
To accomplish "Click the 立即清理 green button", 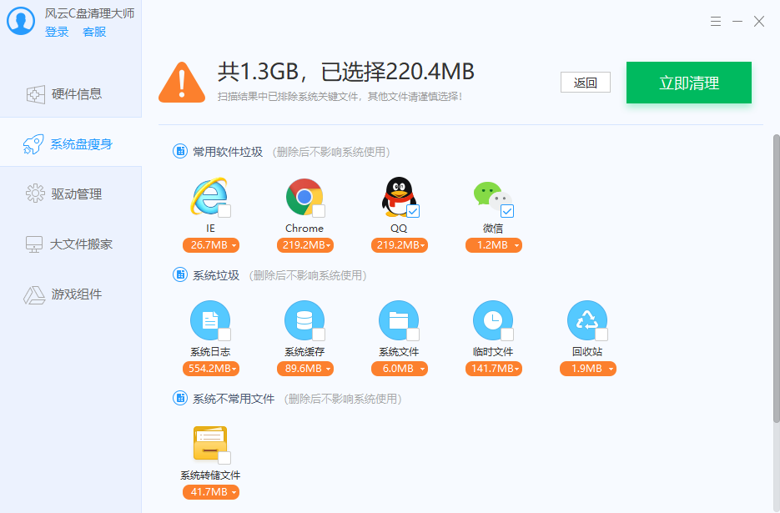I will [689, 83].
